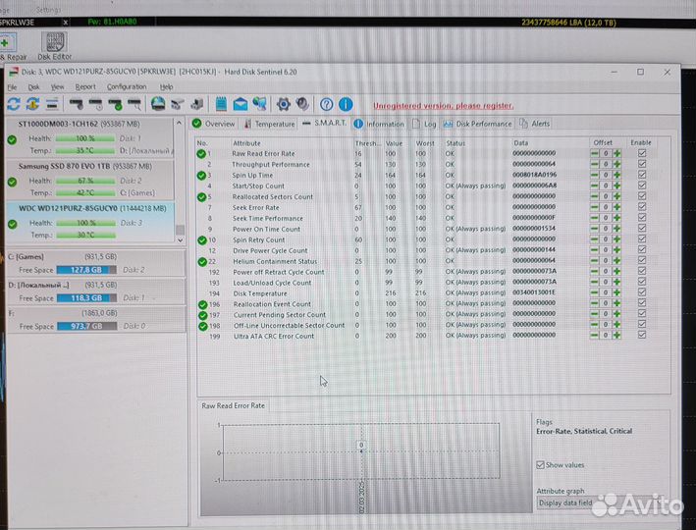
Task: Toggle Enable checkbox for Throughput Performance
Action: pos(641,164)
